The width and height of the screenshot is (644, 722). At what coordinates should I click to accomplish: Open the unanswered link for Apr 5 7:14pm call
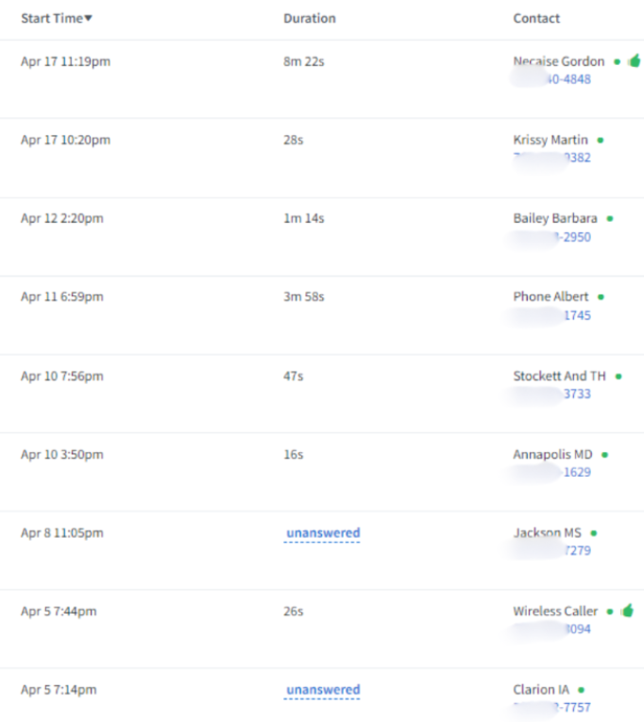pyautogui.click(x=323, y=690)
